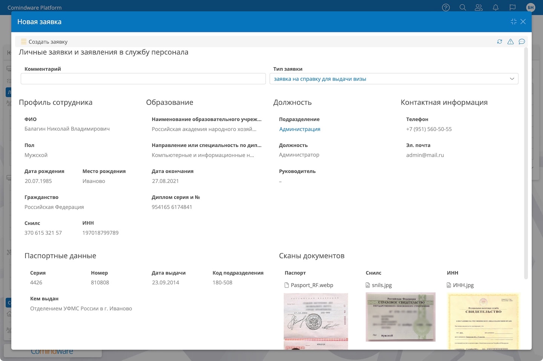This screenshot has width=543, height=361.
Task: Click the Comindware Platform title
Action: coord(34,8)
